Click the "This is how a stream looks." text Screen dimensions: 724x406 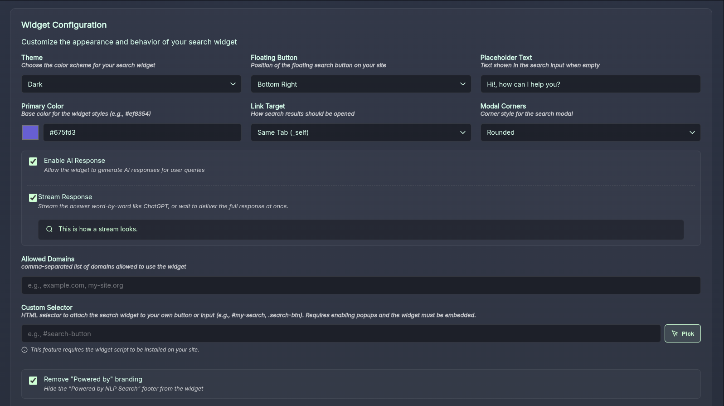coord(98,229)
